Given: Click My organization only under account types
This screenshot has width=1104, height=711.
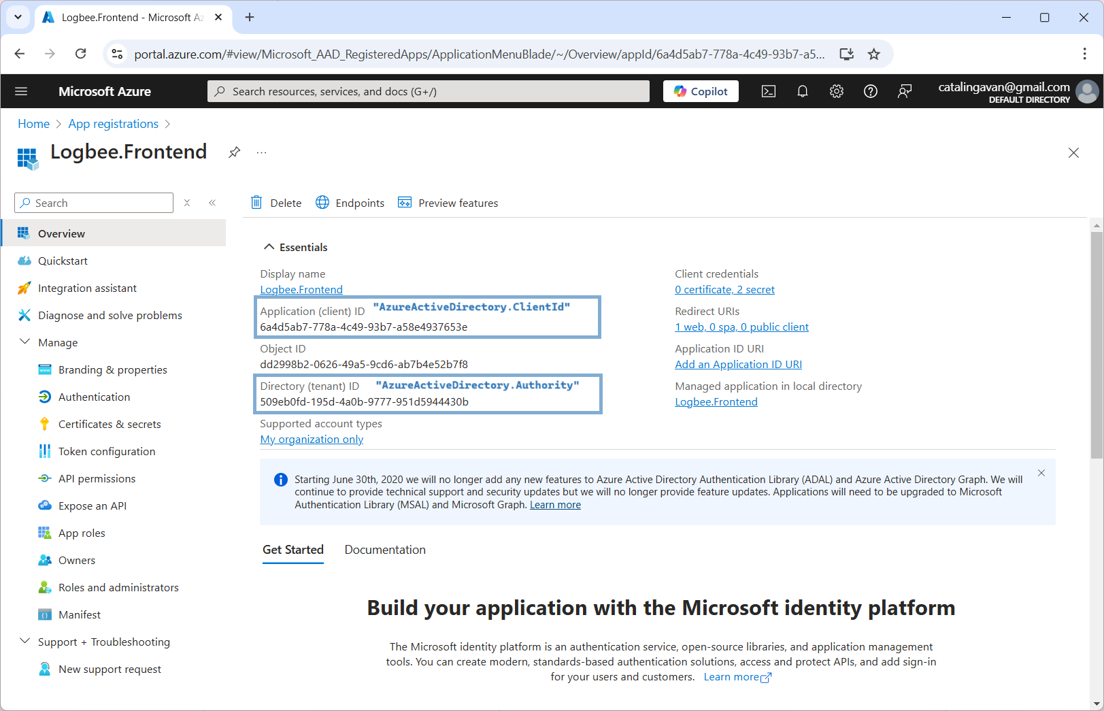Looking at the screenshot, I should (x=311, y=439).
